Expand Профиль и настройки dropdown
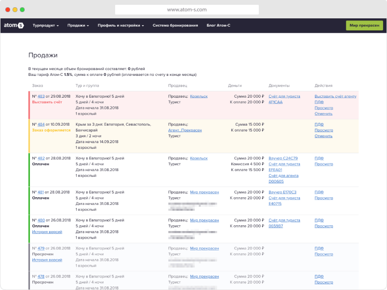Viewport: 387px width, 290px height. pos(120,26)
